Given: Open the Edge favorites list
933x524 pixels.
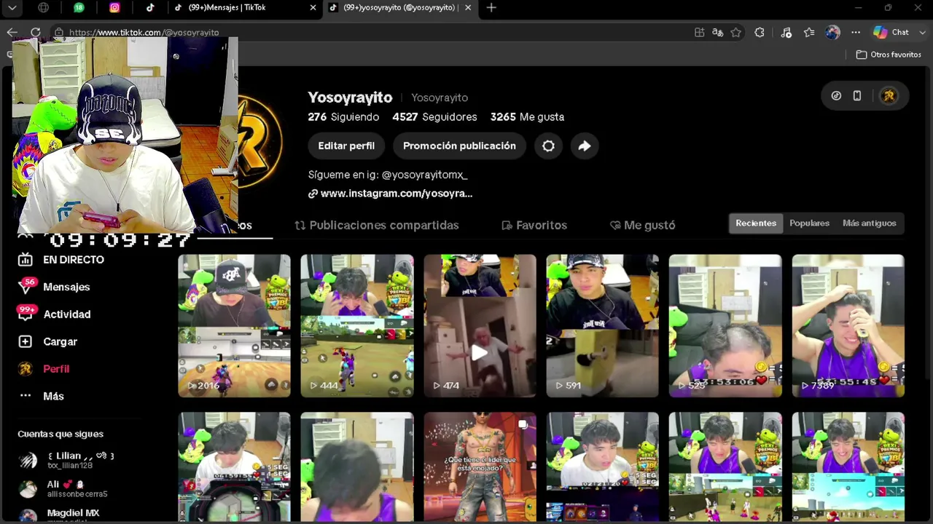Looking at the screenshot, I should (x=809, y=32).
